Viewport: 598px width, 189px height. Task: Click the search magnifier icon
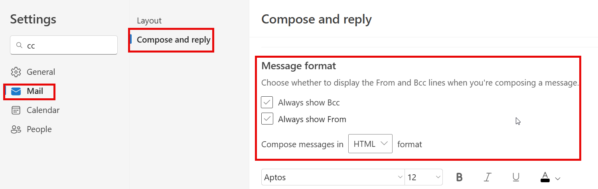pos(19,45)
